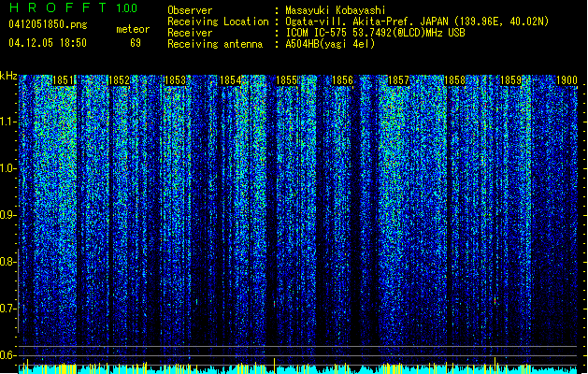Viewport: 588px width, 374px height.
Task: Click the Ogata-vill. Akita-Pref. JAPAN location text
Action: [417, 22]
